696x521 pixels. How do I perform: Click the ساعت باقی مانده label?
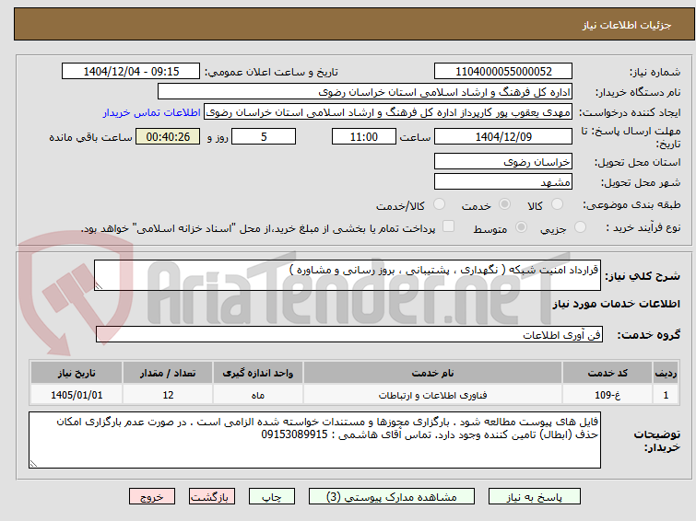coord(90,137)
